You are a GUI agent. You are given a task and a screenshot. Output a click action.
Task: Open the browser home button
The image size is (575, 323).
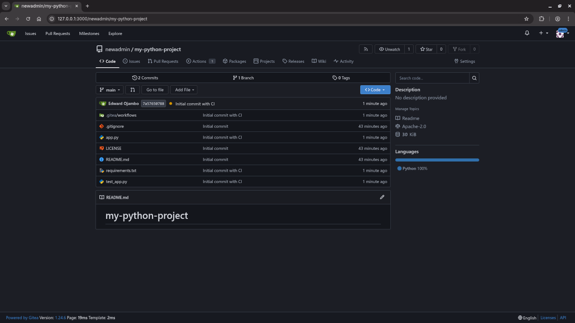(39, 19)
